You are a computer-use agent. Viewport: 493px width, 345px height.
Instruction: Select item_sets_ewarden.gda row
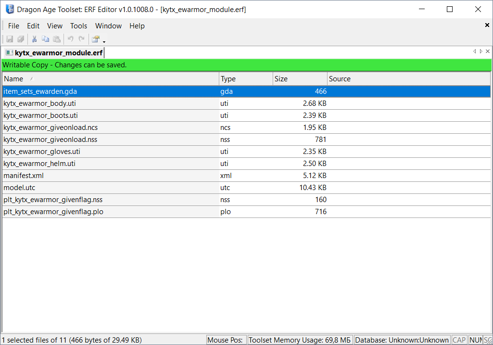click(246, 91)
